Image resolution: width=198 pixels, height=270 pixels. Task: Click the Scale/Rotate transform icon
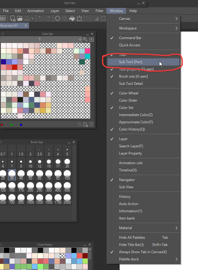pyautogui.click(x=79, y=18)
